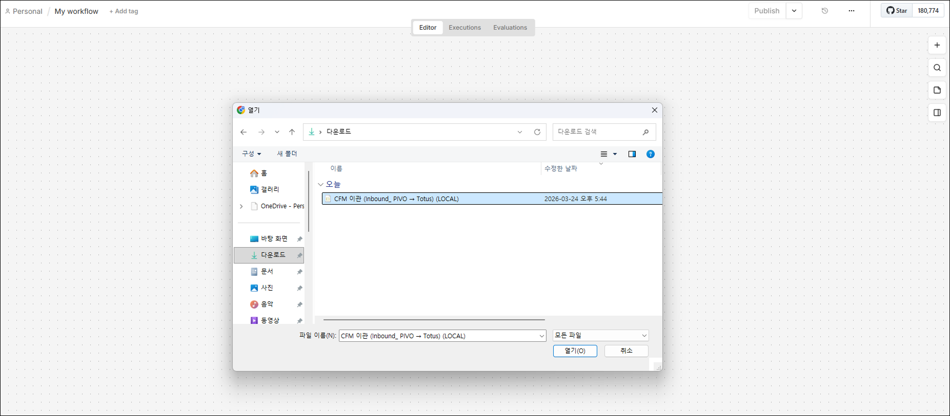The width and height of the screenshot is (950, 416).
Task: Expand the address bar history dropdown
Action: (520, 132)
